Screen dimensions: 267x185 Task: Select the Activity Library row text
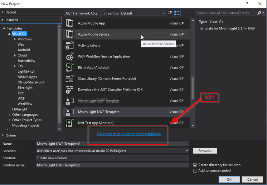click(89, 45)
